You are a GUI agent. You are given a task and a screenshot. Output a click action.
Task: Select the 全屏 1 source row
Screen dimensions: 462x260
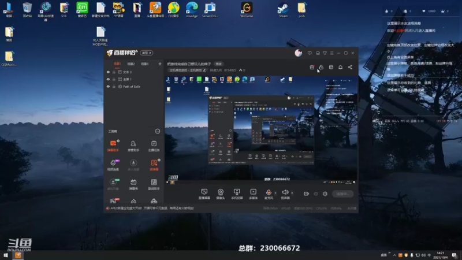[x=134, y=79]
